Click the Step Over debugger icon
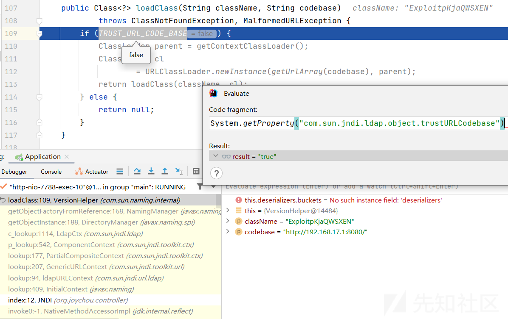This screenshot has width=508, height=319. (x=137, y=171)
